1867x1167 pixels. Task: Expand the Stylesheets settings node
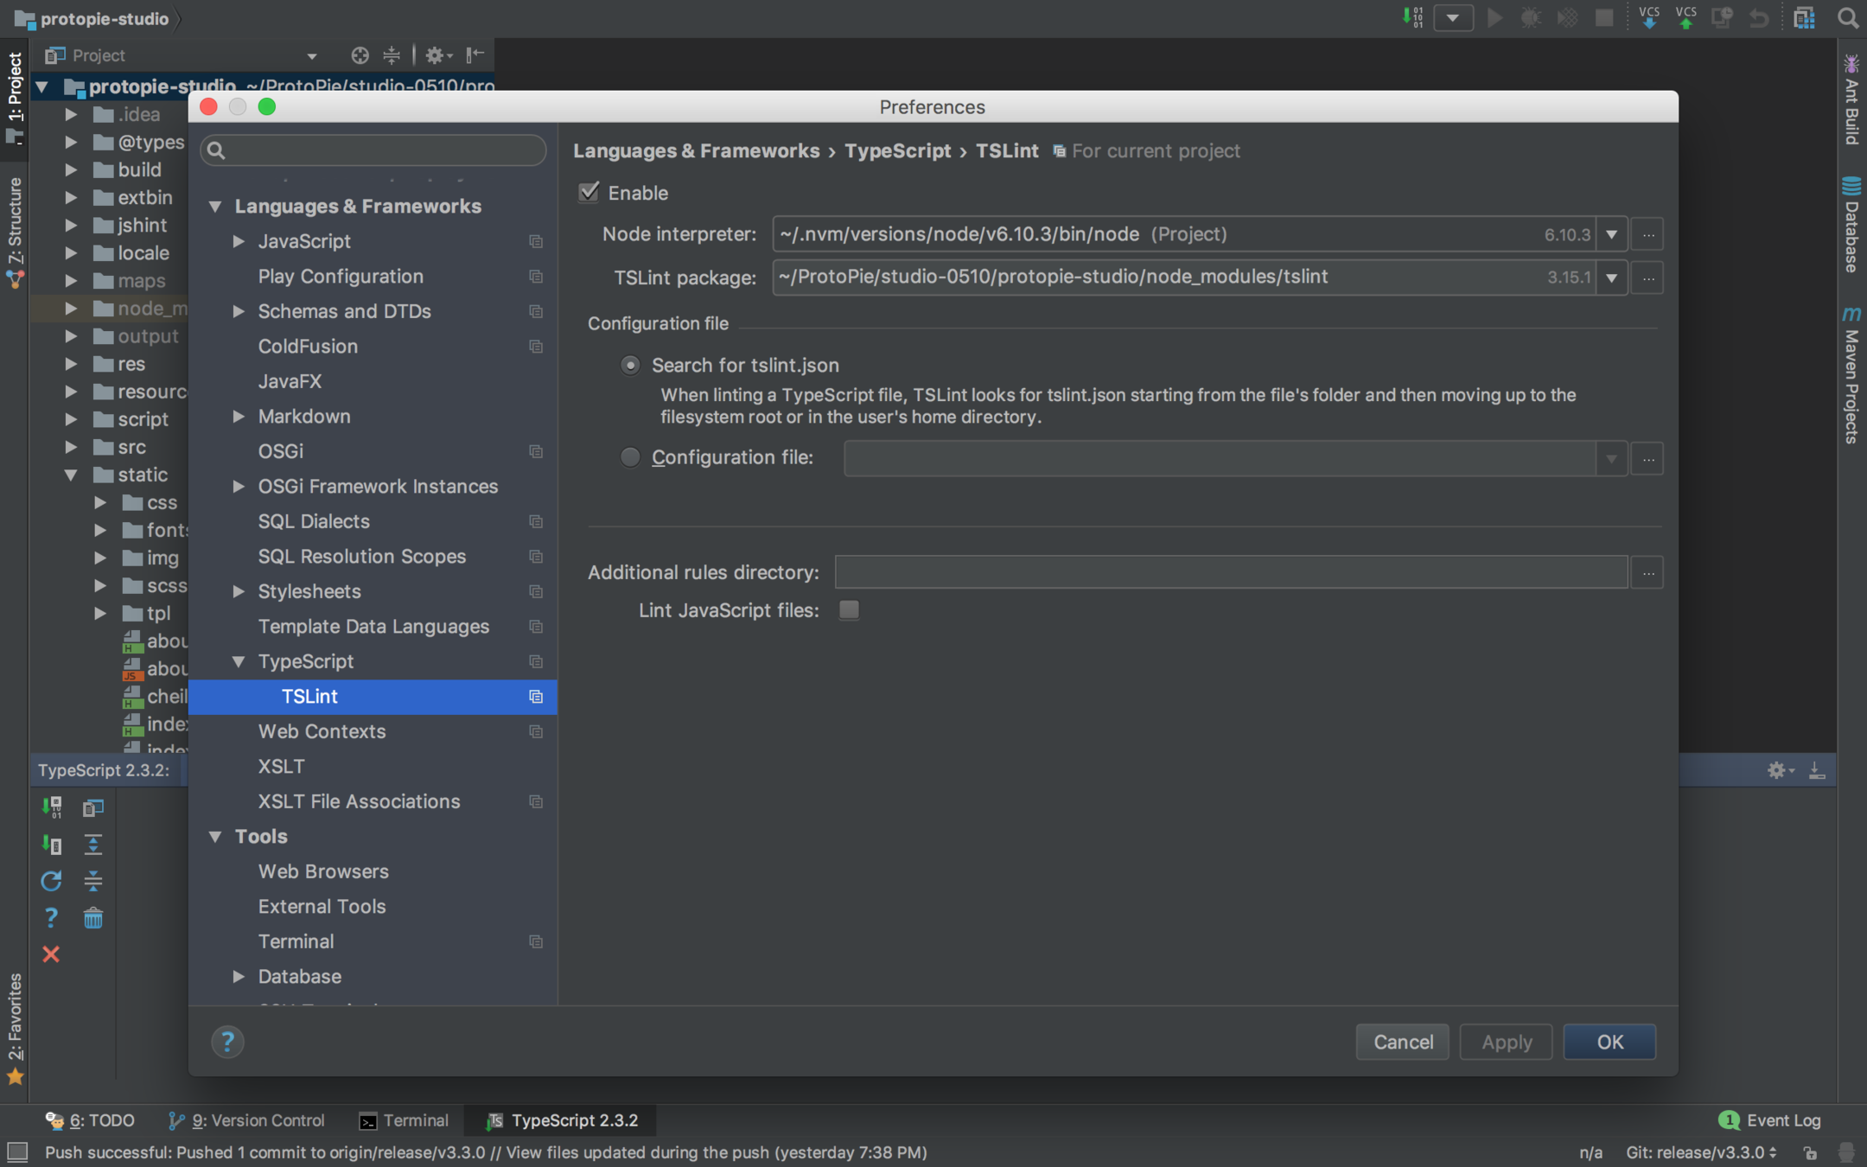[x=239, y=591]
